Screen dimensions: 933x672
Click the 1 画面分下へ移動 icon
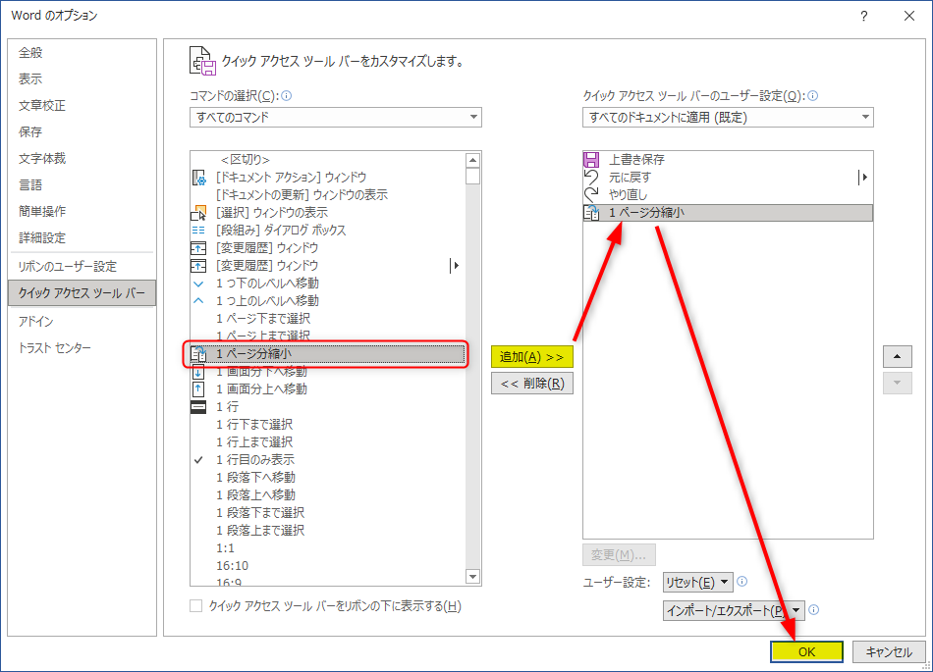click(x=198, y=372)
